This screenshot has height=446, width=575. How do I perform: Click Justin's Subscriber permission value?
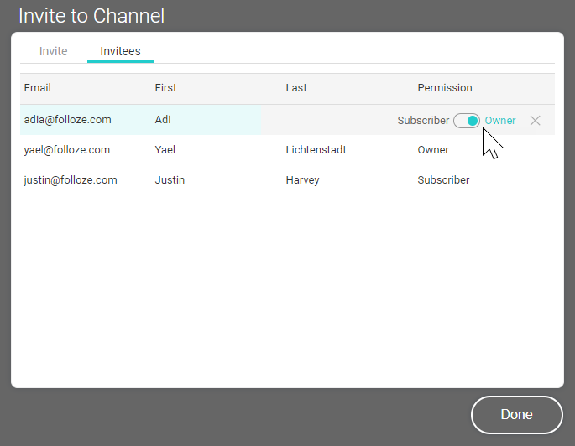tap(443, 180)
